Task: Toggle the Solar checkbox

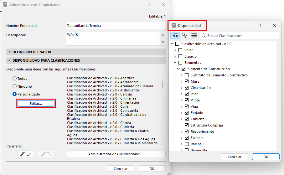Action: [180, 50]
